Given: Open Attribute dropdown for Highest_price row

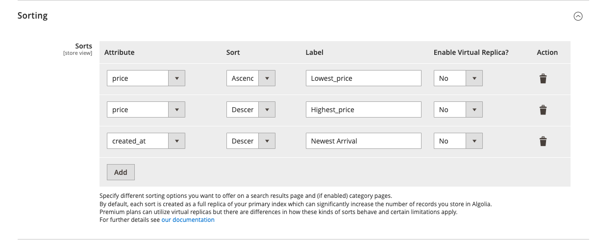Looking at the screenshot, I should coord(146,110).
